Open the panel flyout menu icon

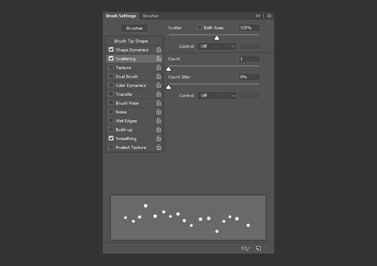tap(269, 16)
